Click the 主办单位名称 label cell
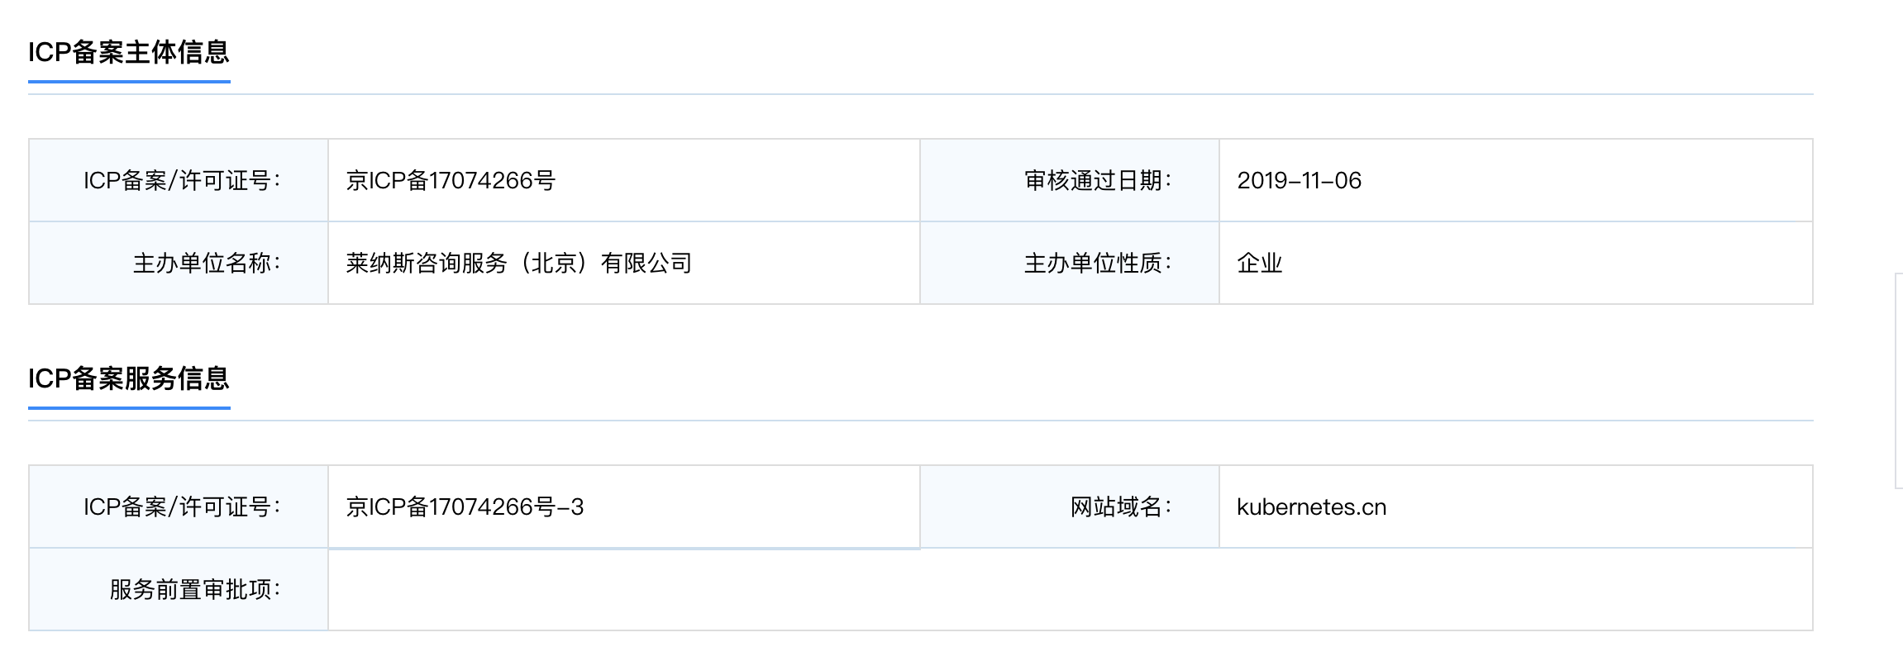Image resolution: width=1903 pixels, height=661 pixels. tap(179, 263)
